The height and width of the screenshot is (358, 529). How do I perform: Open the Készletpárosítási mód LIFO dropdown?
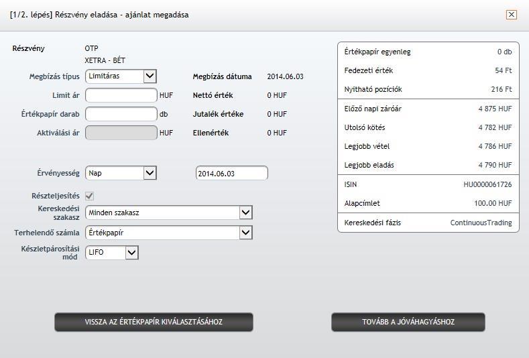click(x=112, y=252)
